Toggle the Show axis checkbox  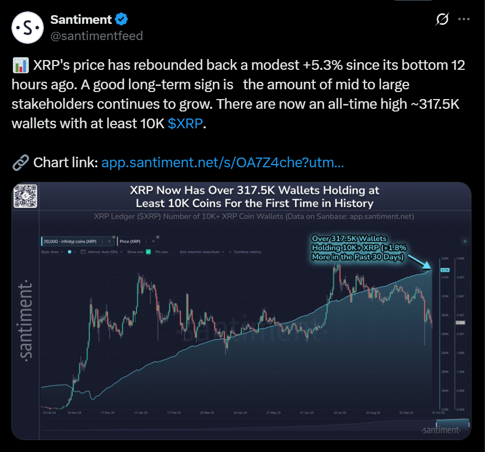148,252
